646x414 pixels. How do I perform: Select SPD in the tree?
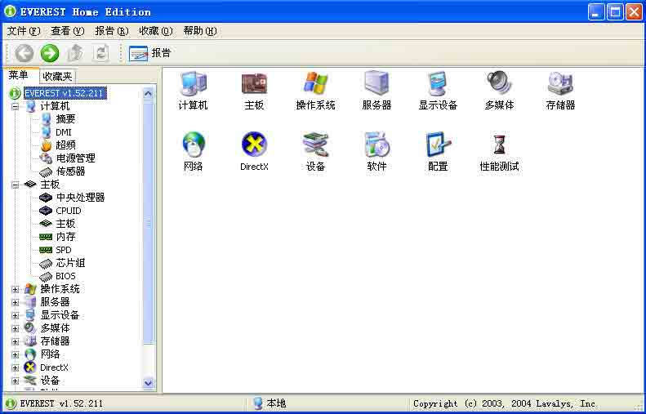click(x=64, y=250)
